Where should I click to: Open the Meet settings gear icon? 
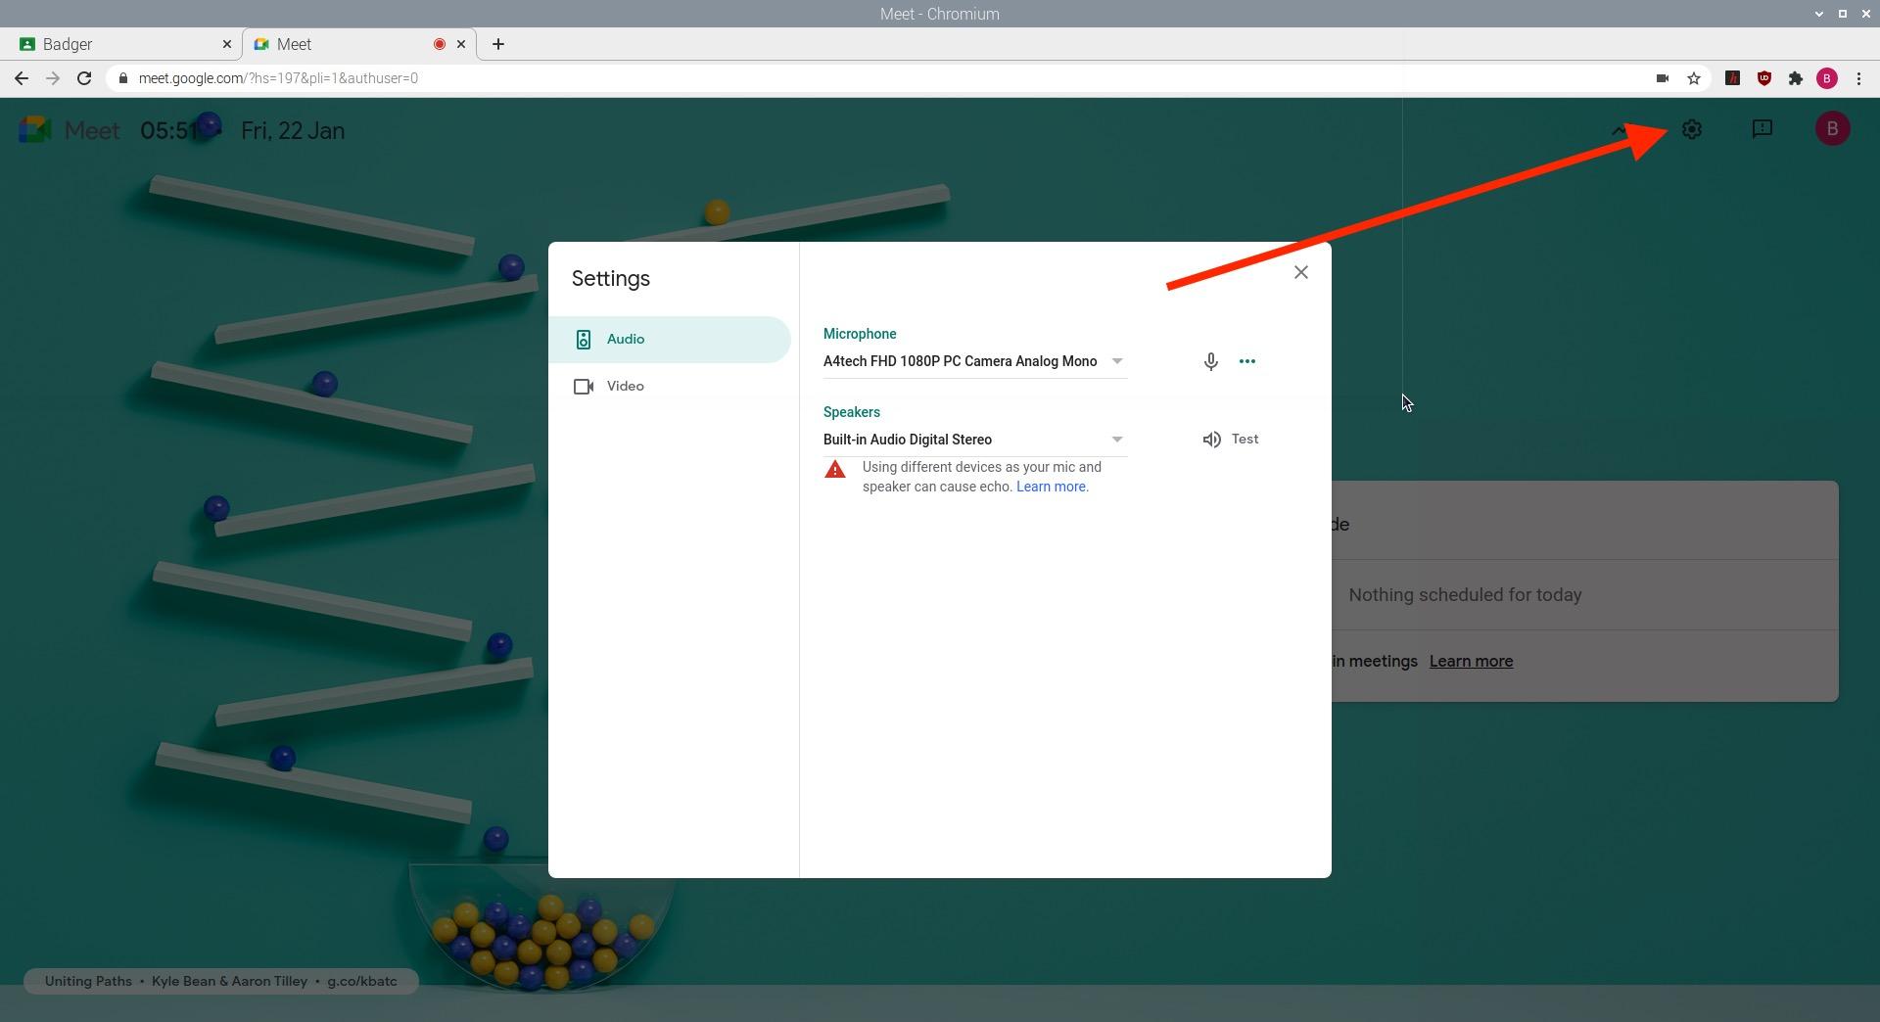1692,129
